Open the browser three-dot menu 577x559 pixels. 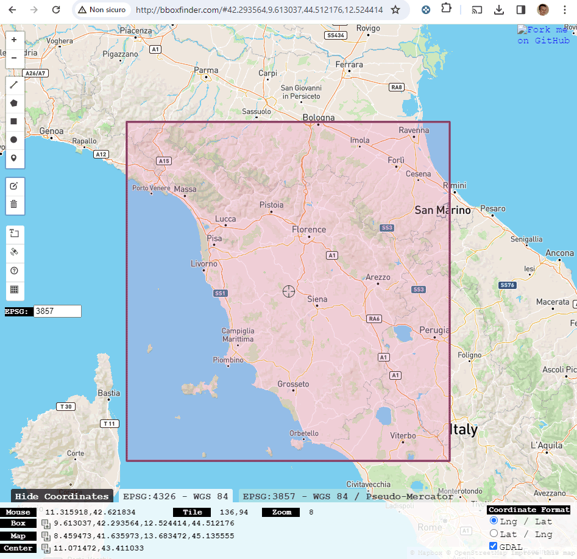564,10
